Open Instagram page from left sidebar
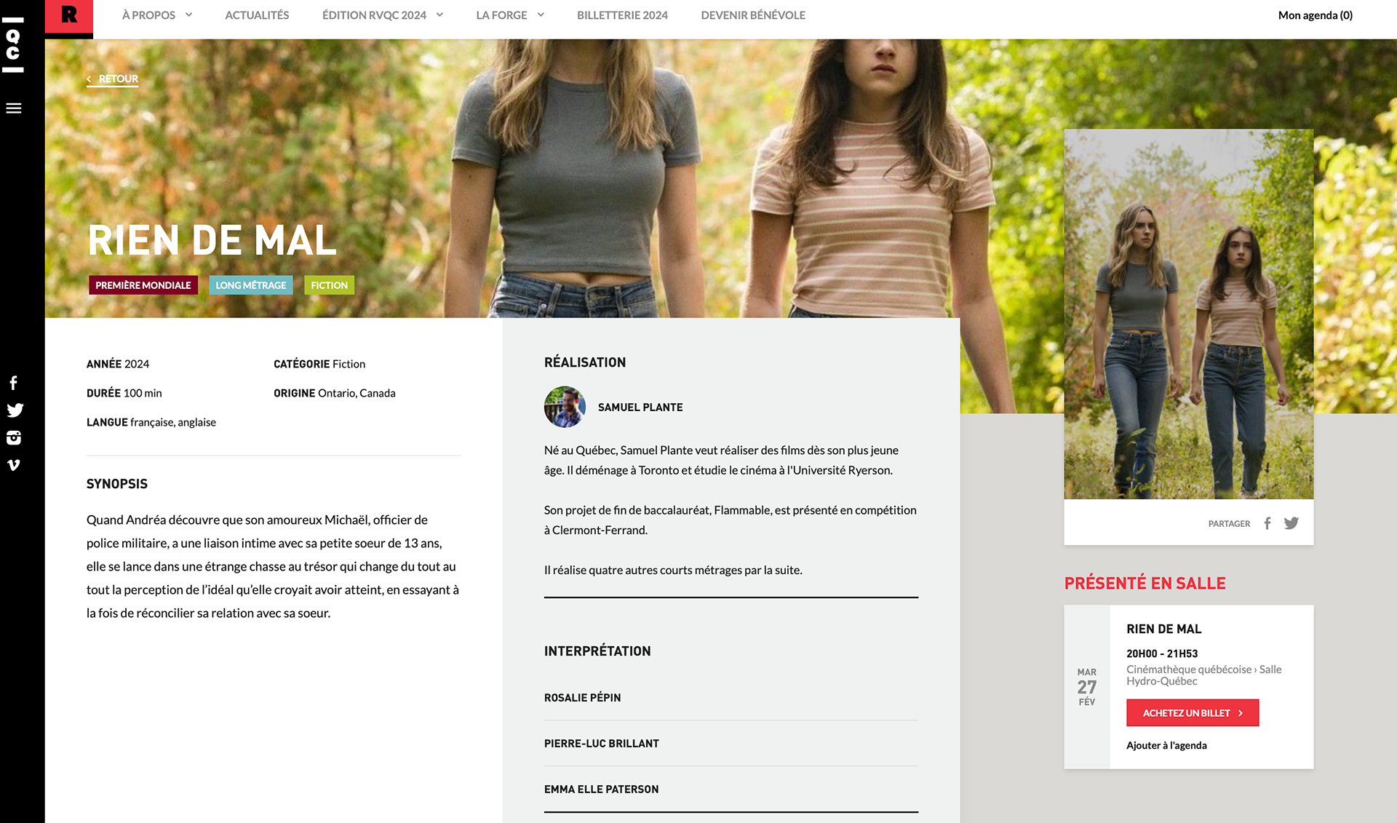The width and height of the screenshot is (1397, 823). (x=13, y=437)
